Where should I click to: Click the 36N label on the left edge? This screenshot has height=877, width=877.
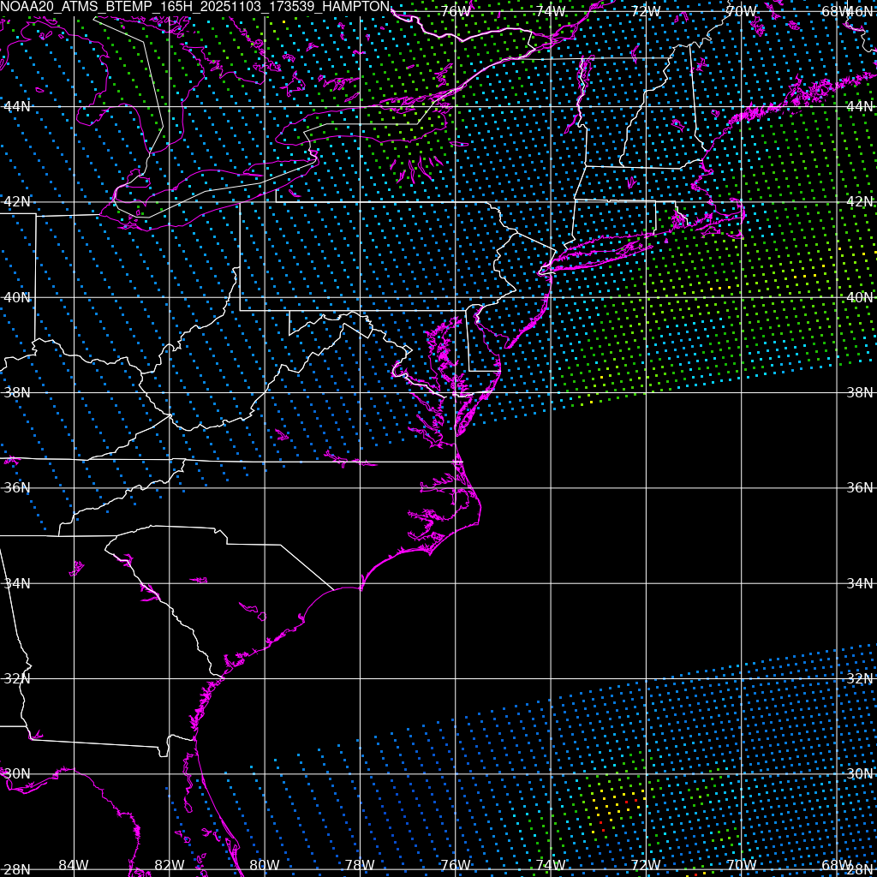coord(17,487)
